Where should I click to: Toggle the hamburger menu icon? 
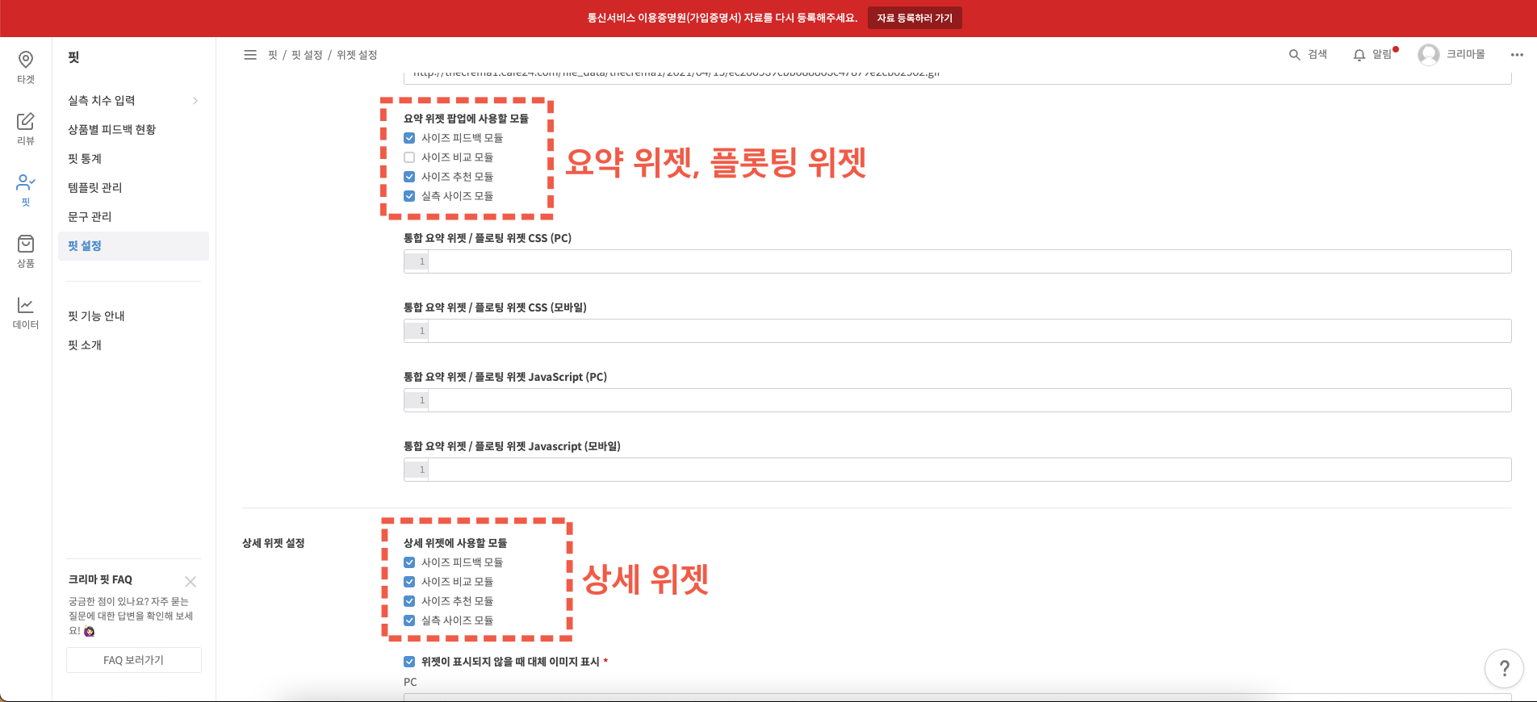pos(250,55)
